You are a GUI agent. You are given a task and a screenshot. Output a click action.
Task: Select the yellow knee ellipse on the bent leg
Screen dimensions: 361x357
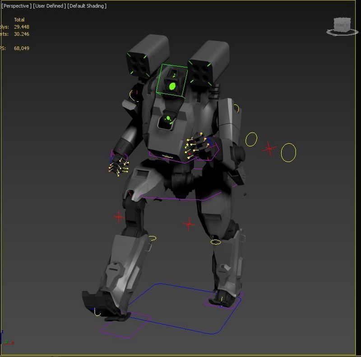coord(153,238)
